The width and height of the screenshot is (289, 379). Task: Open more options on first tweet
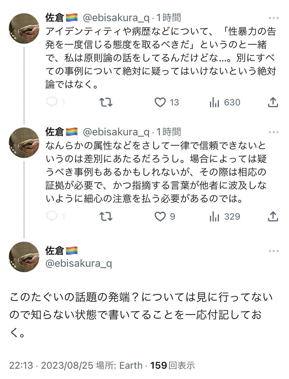[274, 18]
